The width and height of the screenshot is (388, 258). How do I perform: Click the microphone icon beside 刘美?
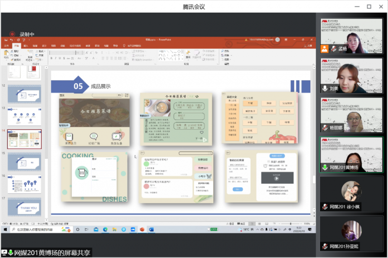click(x=325, y=88)
